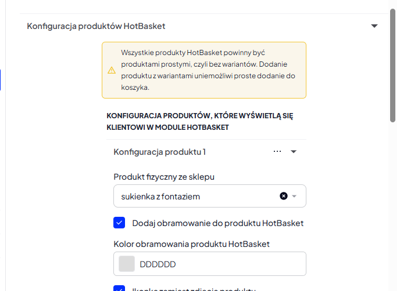The height and width of the screenshot is (291, 400).
Task: Collapse HotBasket product configuration section arrow
Action: coord(374,26)
